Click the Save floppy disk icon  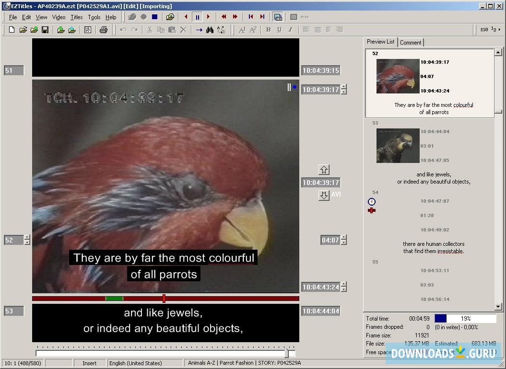tap(45, 30)
